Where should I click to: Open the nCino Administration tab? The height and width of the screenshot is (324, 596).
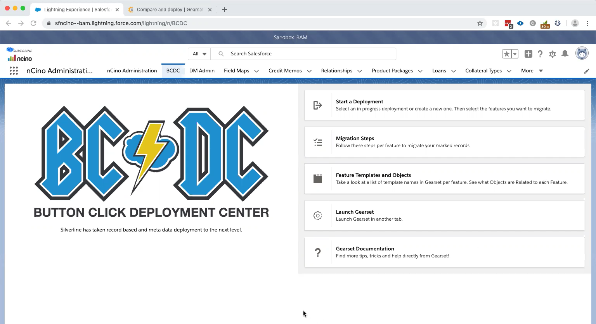point(132,71)
